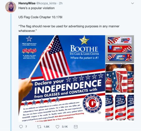Click the US Flag Code tweet text
This screenshot has width=141, height=131.
[x=40, y=17]
